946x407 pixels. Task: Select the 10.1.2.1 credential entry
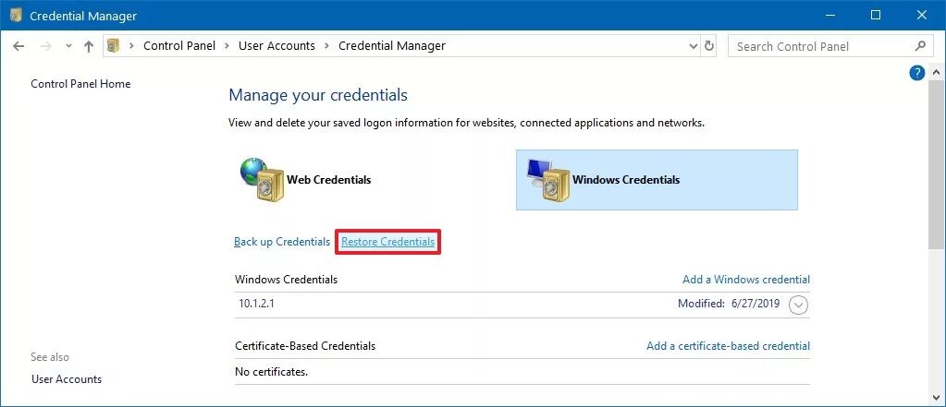[x=522, y=305]
